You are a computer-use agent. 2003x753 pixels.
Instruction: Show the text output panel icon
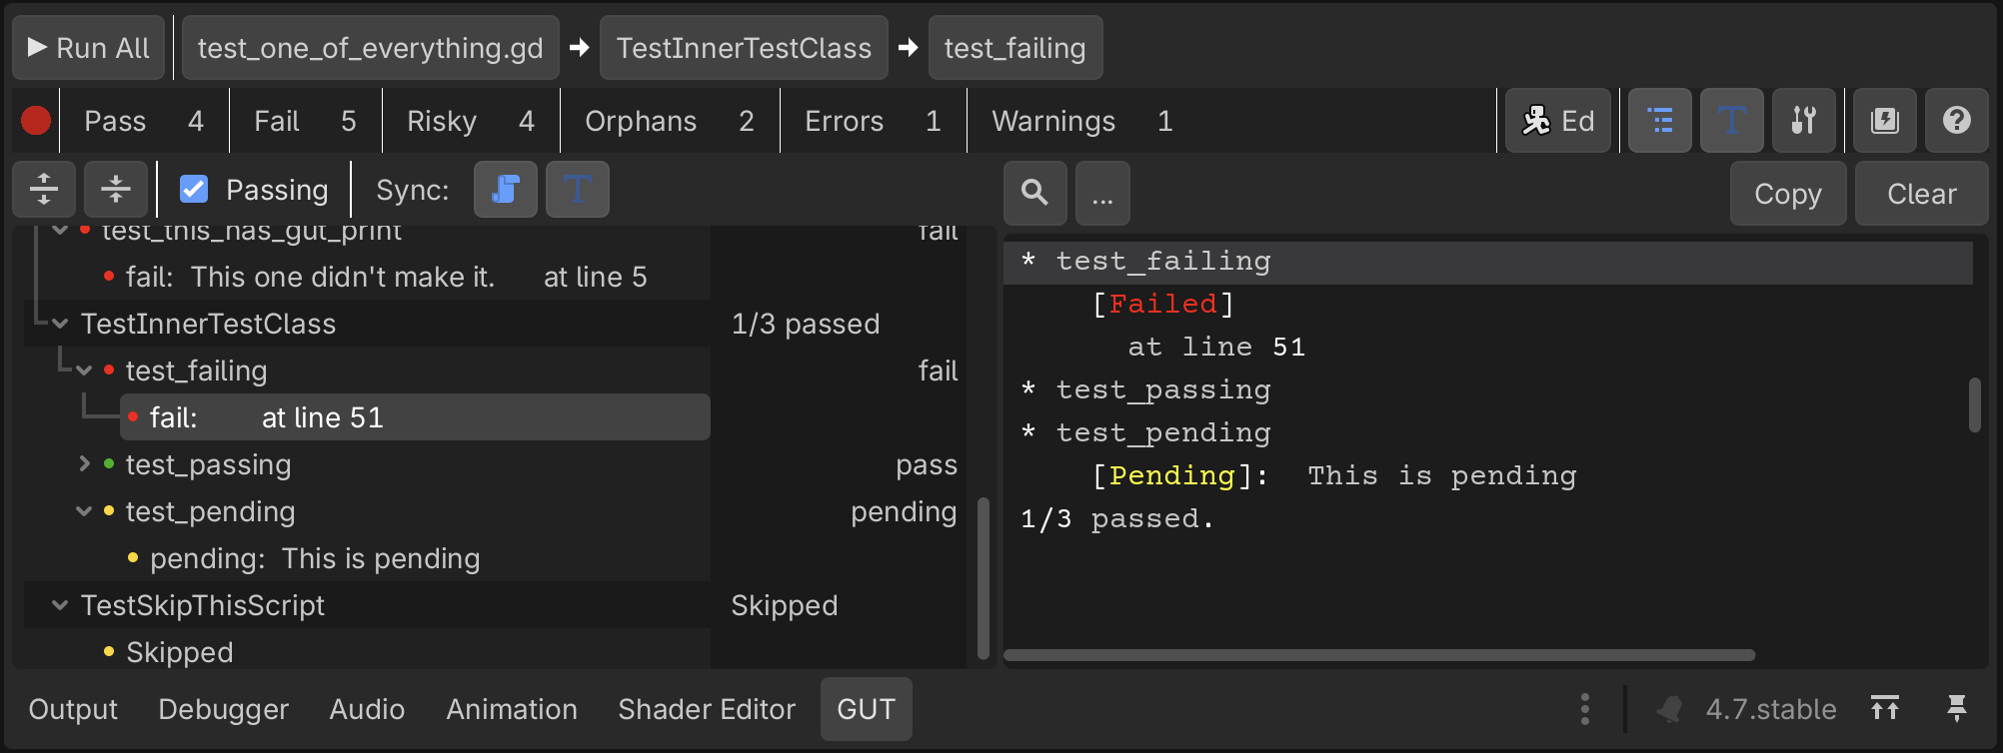pos(1732,121)
